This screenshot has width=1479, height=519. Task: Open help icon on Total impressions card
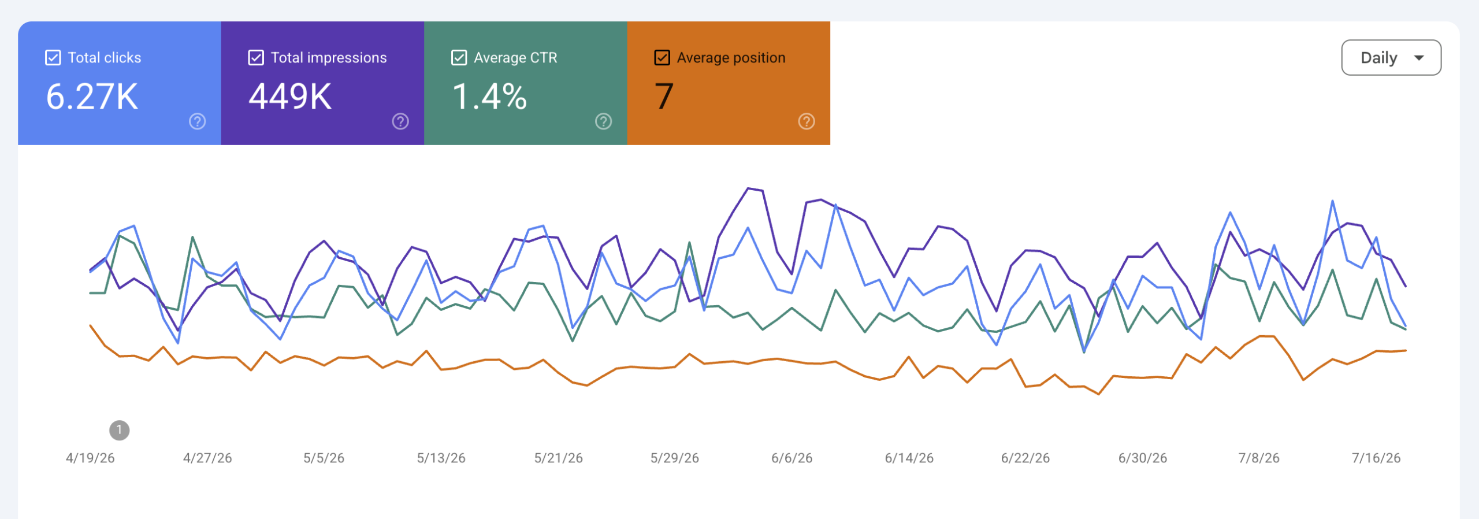click(x=400, y=121)
